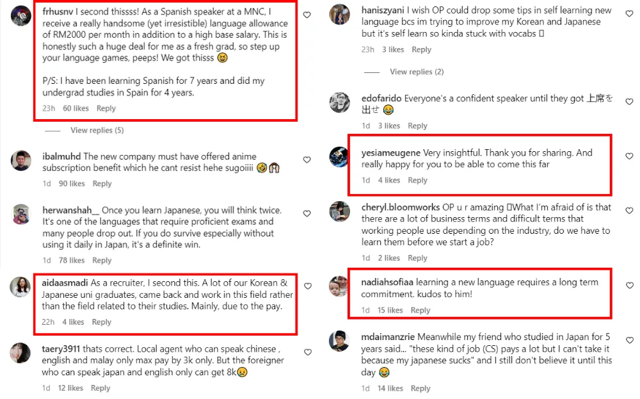The width and height of the screenshot is (640, 399).
Task: Like edofarido's confident speaker comment
Action: 629,102
